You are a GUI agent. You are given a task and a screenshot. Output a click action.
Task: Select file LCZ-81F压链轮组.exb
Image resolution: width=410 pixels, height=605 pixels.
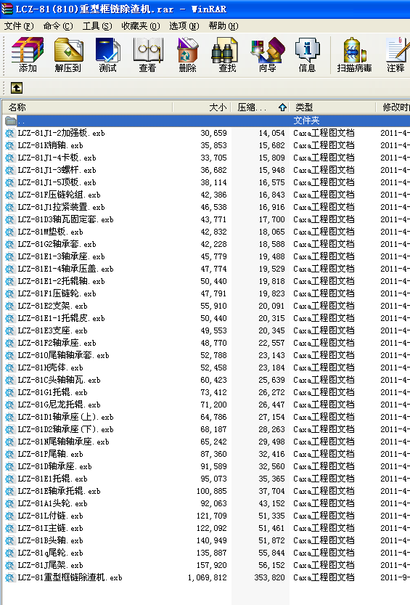pyautogui.click(x=59, y=195)
